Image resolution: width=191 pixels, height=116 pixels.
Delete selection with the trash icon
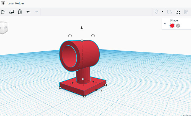20,12
